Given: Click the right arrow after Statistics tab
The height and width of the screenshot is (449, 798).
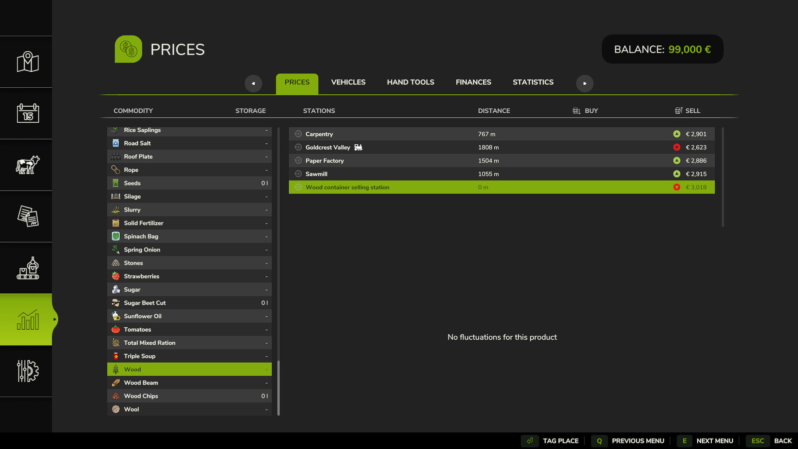Looking at the screenshot, I should pyautogui.click(x=585, y=83).
